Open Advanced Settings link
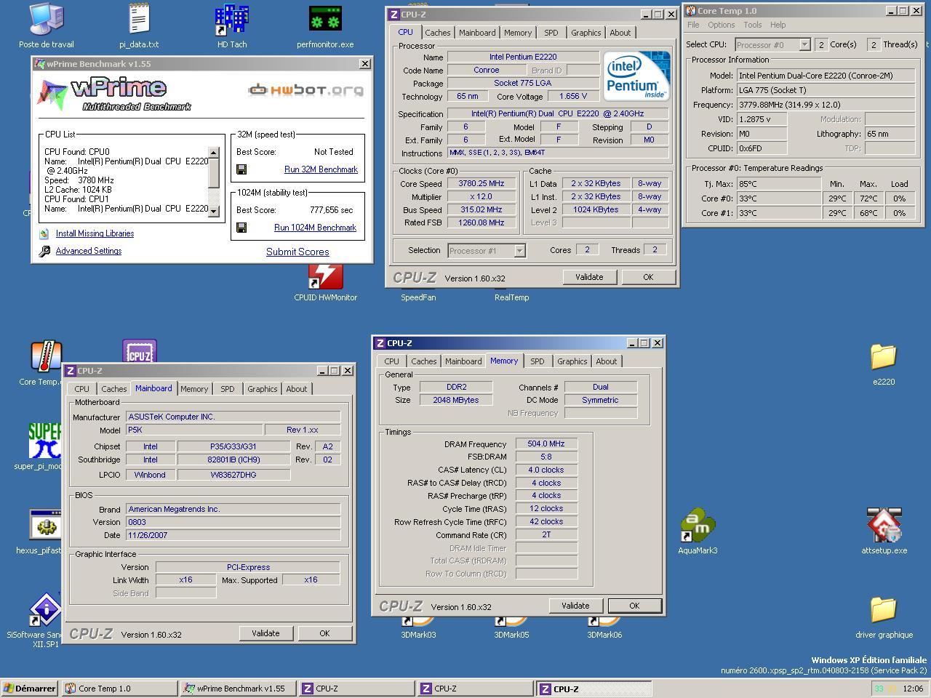Screen dimensions: 931x698 pyautogui.click(x=89, y=251)
